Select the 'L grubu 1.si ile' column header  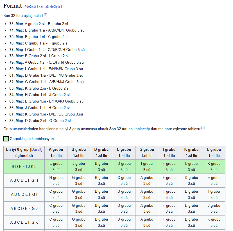tap(214, 153)
